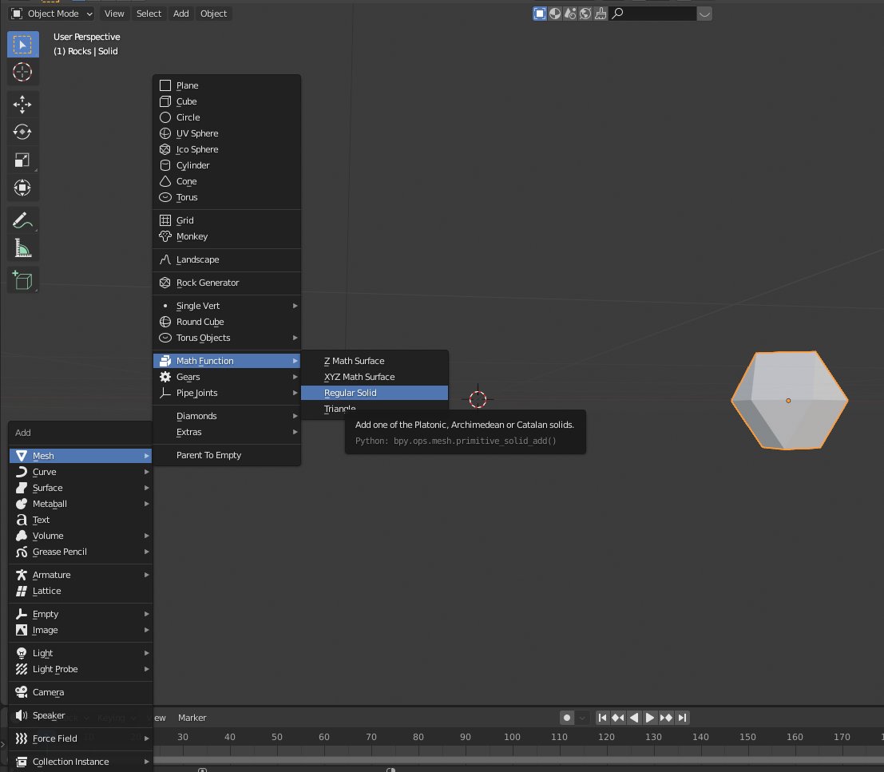The width and height of the screenshot is (884, 772).
Task: Click Parent To Empty
Action: coord(227,455)
